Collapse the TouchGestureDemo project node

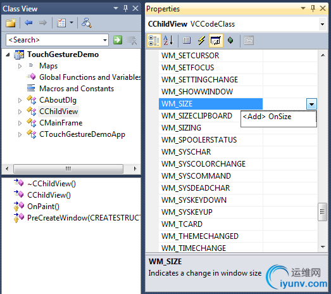point(8,54)
